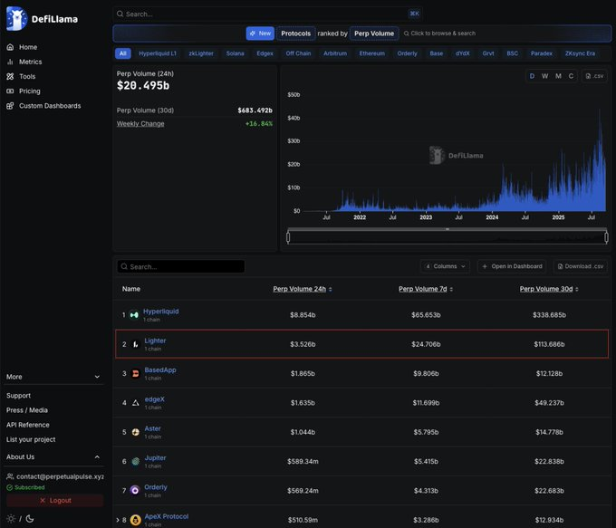616x528 pixels.
Task: Click the user account icon next to email
Action: (x=10, y=476)
